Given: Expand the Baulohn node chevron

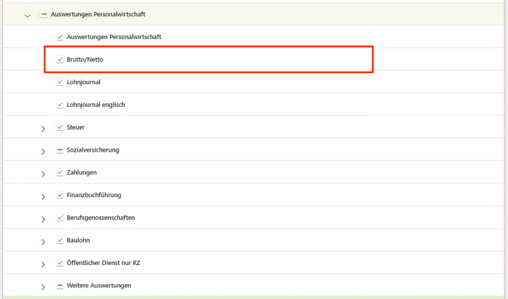Looking at the screenshot, I should click(x=43, y=242).
